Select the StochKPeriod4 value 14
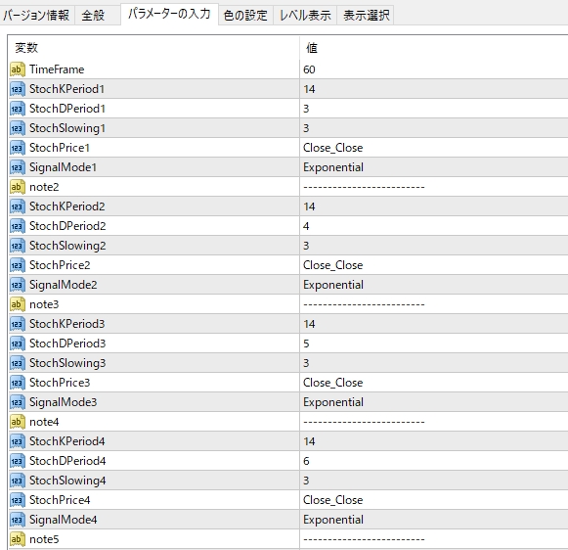This screenshot has width=568, height=550. [309, 441]
